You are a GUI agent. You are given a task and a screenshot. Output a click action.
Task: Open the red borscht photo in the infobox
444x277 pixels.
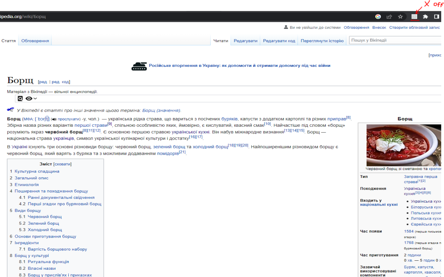[x=404, y=145]
